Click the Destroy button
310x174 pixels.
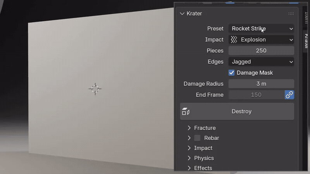237,111
